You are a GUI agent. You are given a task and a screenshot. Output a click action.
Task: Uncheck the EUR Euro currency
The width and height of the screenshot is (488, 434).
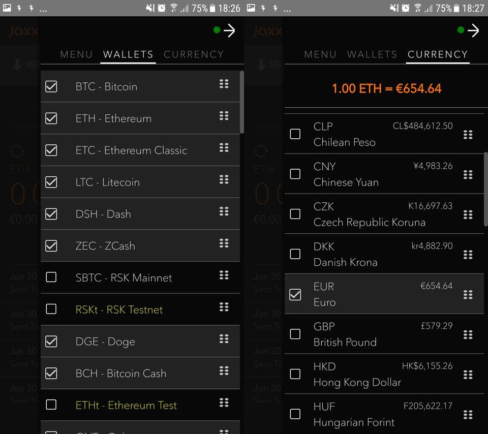click(295, 295)
